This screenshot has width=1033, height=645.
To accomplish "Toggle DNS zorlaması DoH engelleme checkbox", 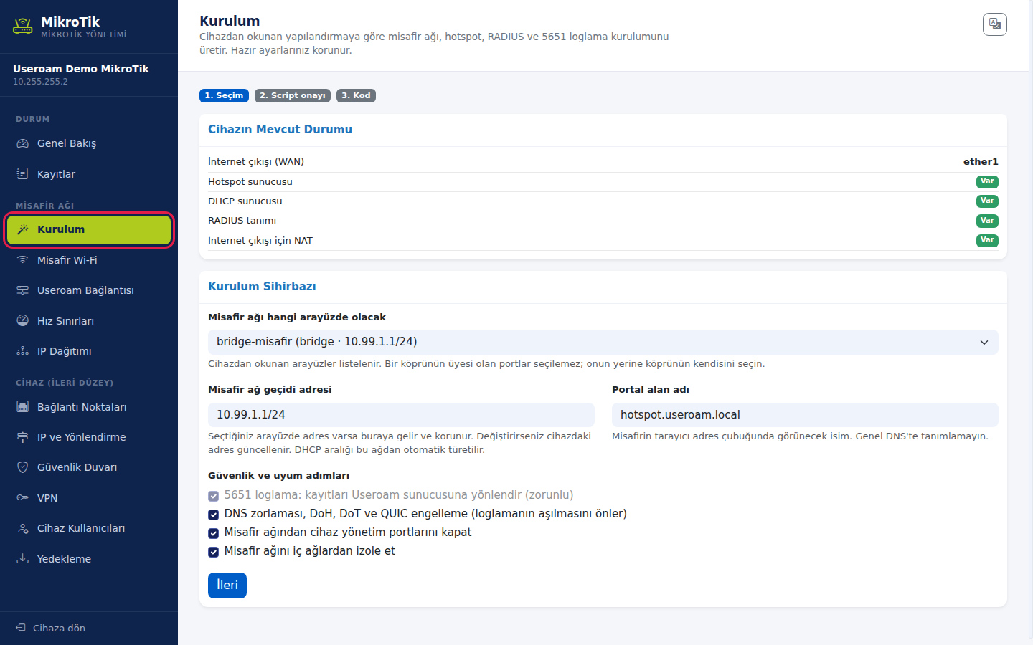I will 213,515.
